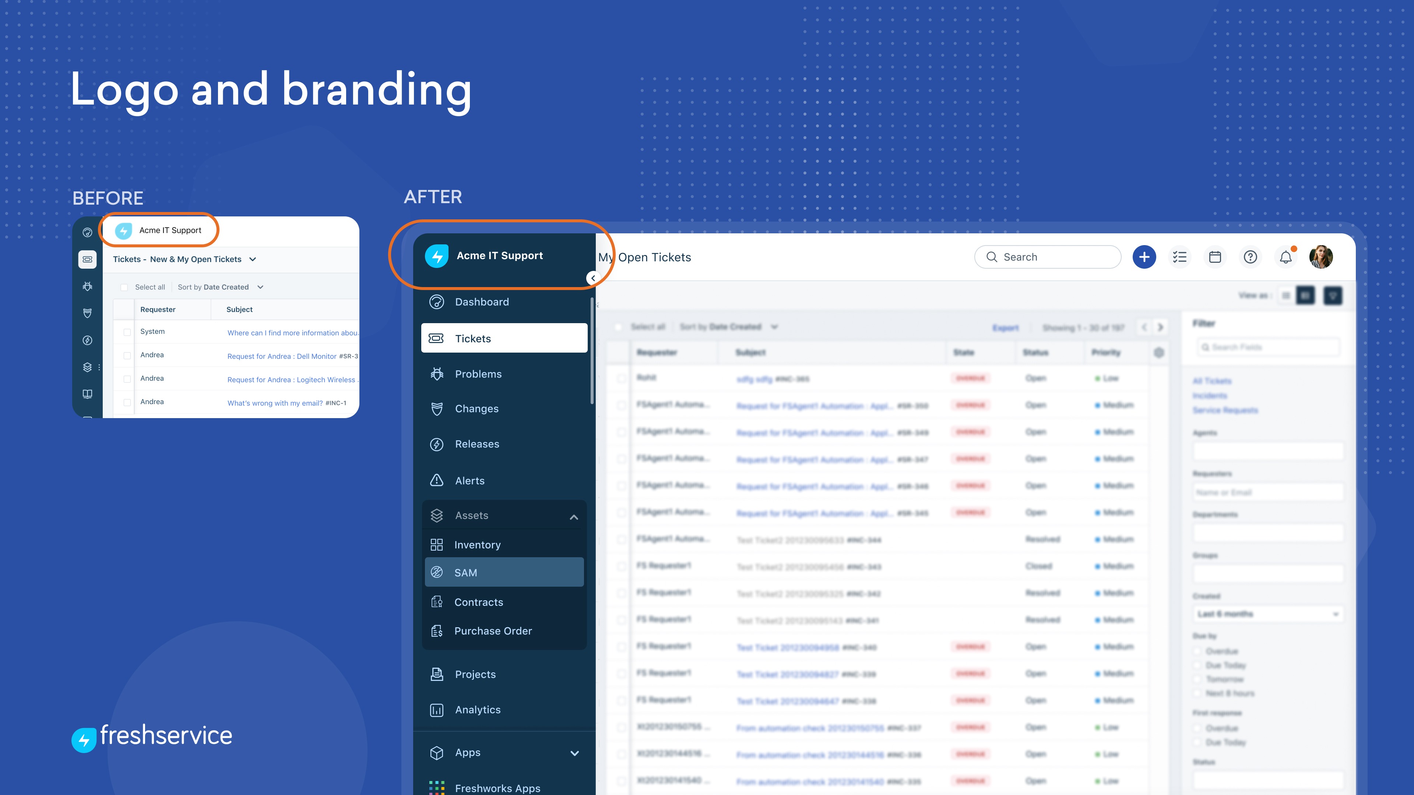Open Tickets - New & My Open Tickets dropdown
Image resolution: width=1414 pixels, height=795 pixels.
click(184, 259)
